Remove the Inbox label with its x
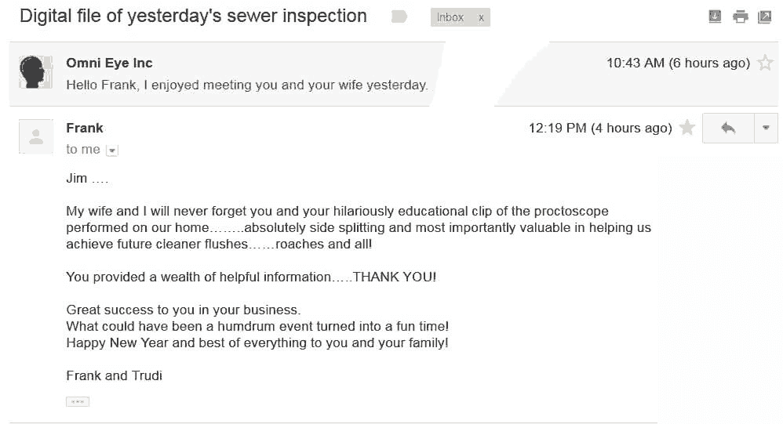 pyautogui.click(x=481, y=17)
